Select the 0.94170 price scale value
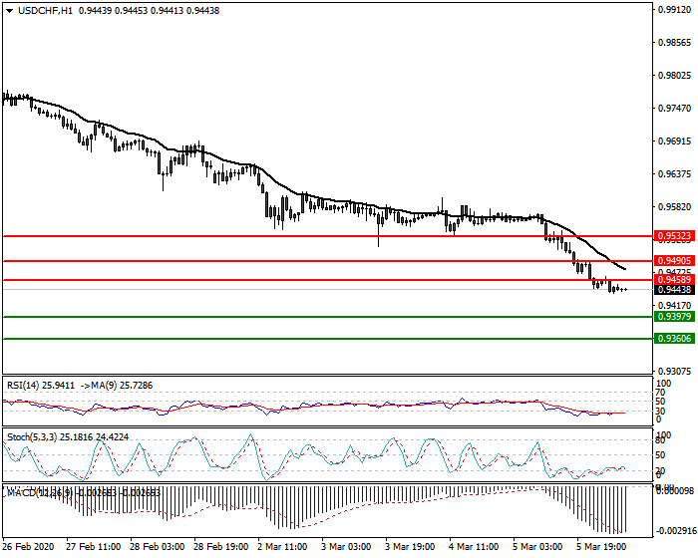This screenshot has width=698, height=558. coord(675,305)
